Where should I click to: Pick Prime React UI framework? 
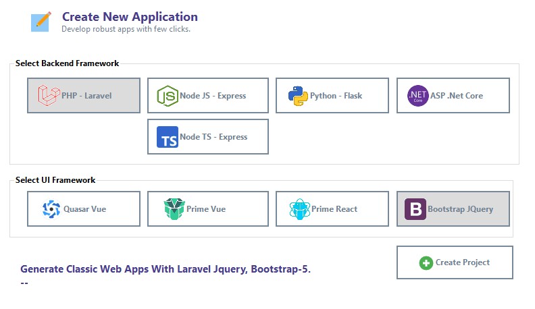[332, 209]
